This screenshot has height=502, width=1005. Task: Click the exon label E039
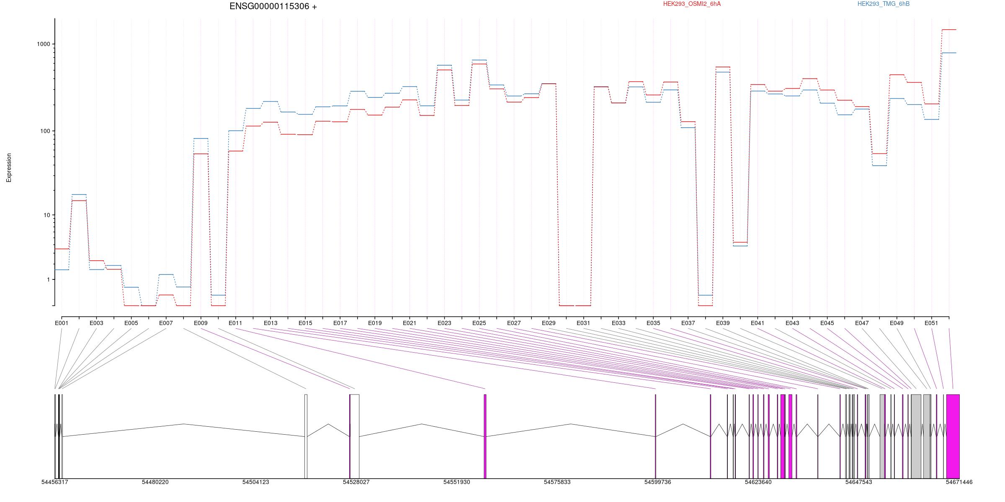(723, 323)
